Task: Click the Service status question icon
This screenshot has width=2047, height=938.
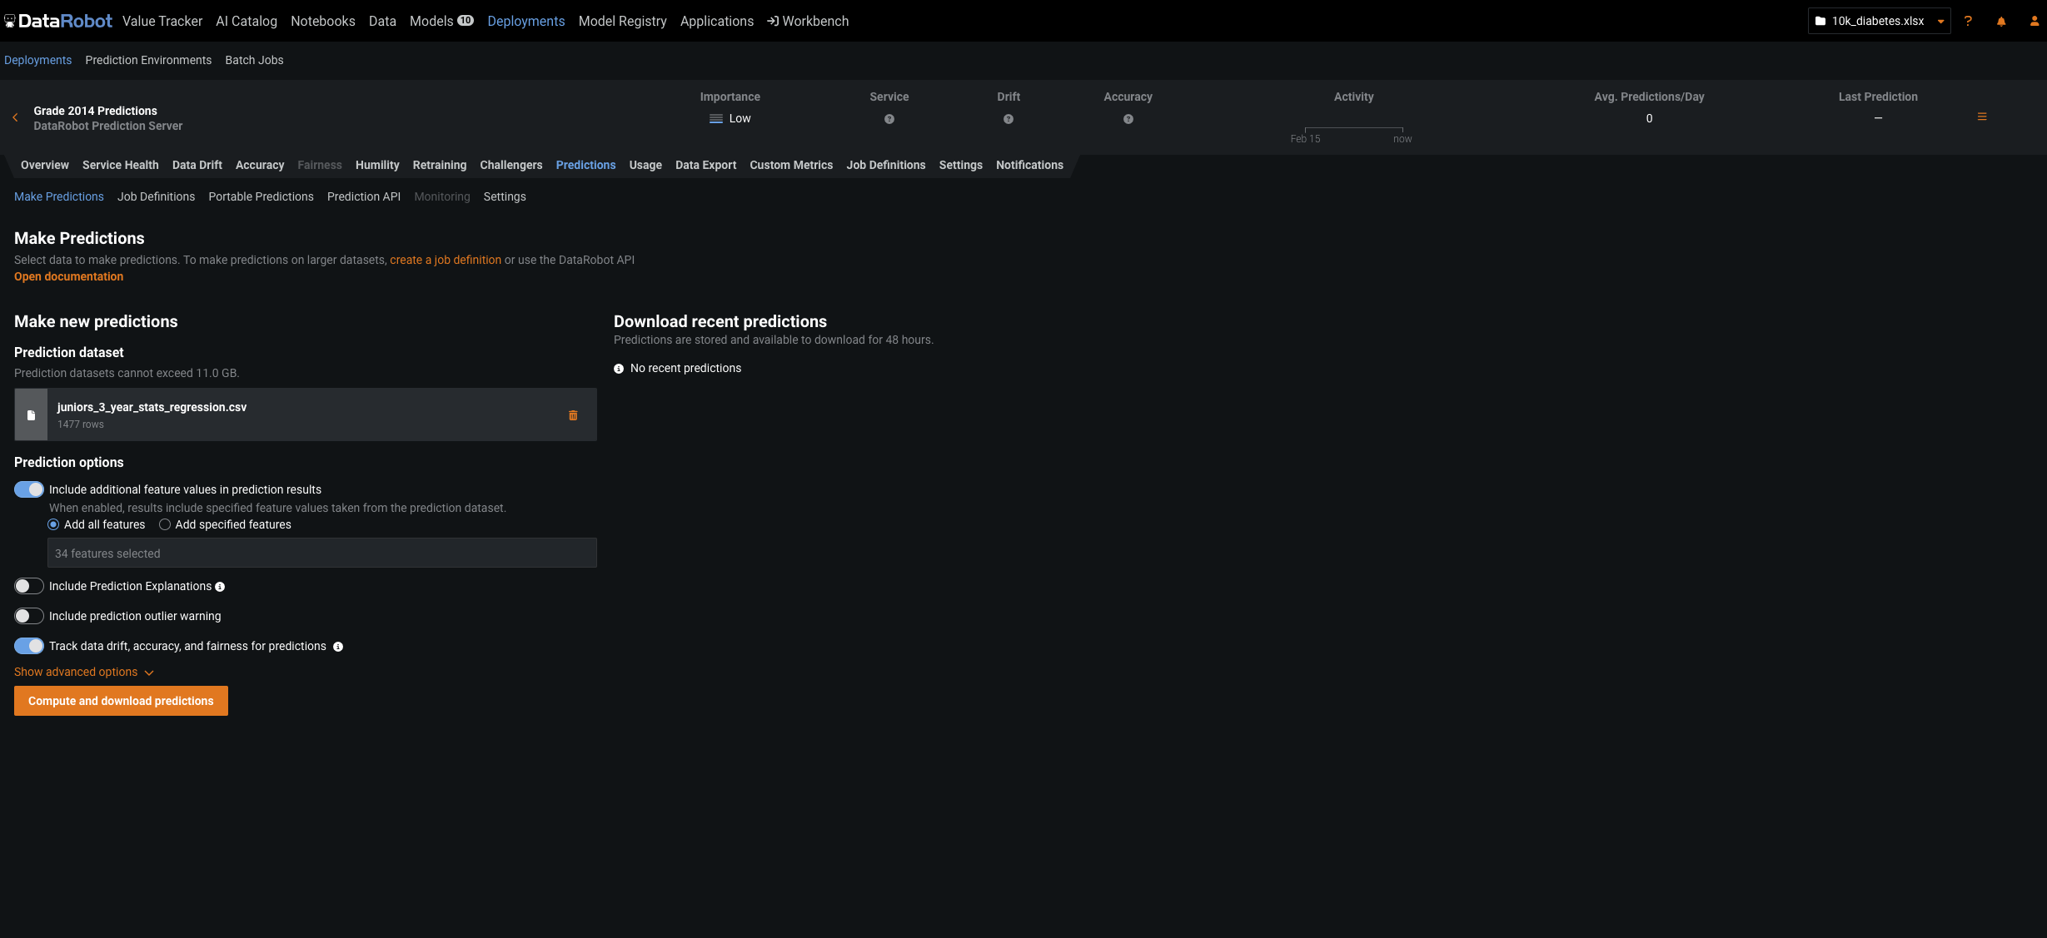Action: pyautogui.click(x=889, y=119)
